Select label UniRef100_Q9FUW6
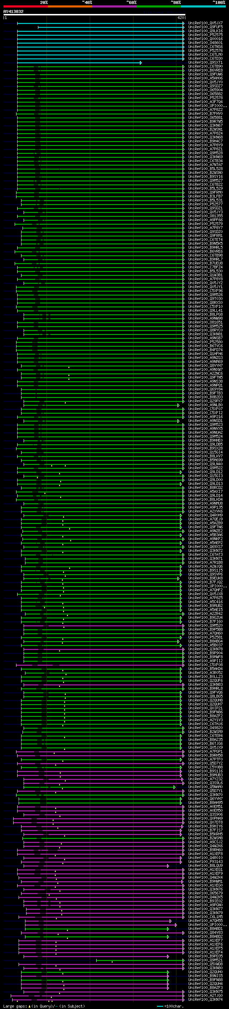 (x=205, y=74)
